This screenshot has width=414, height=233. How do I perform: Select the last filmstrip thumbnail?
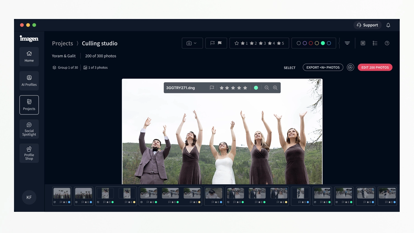point(387,193)
